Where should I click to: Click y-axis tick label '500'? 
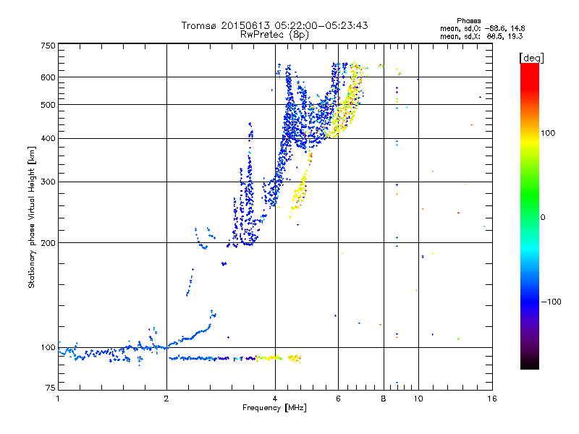pos(48,105)
